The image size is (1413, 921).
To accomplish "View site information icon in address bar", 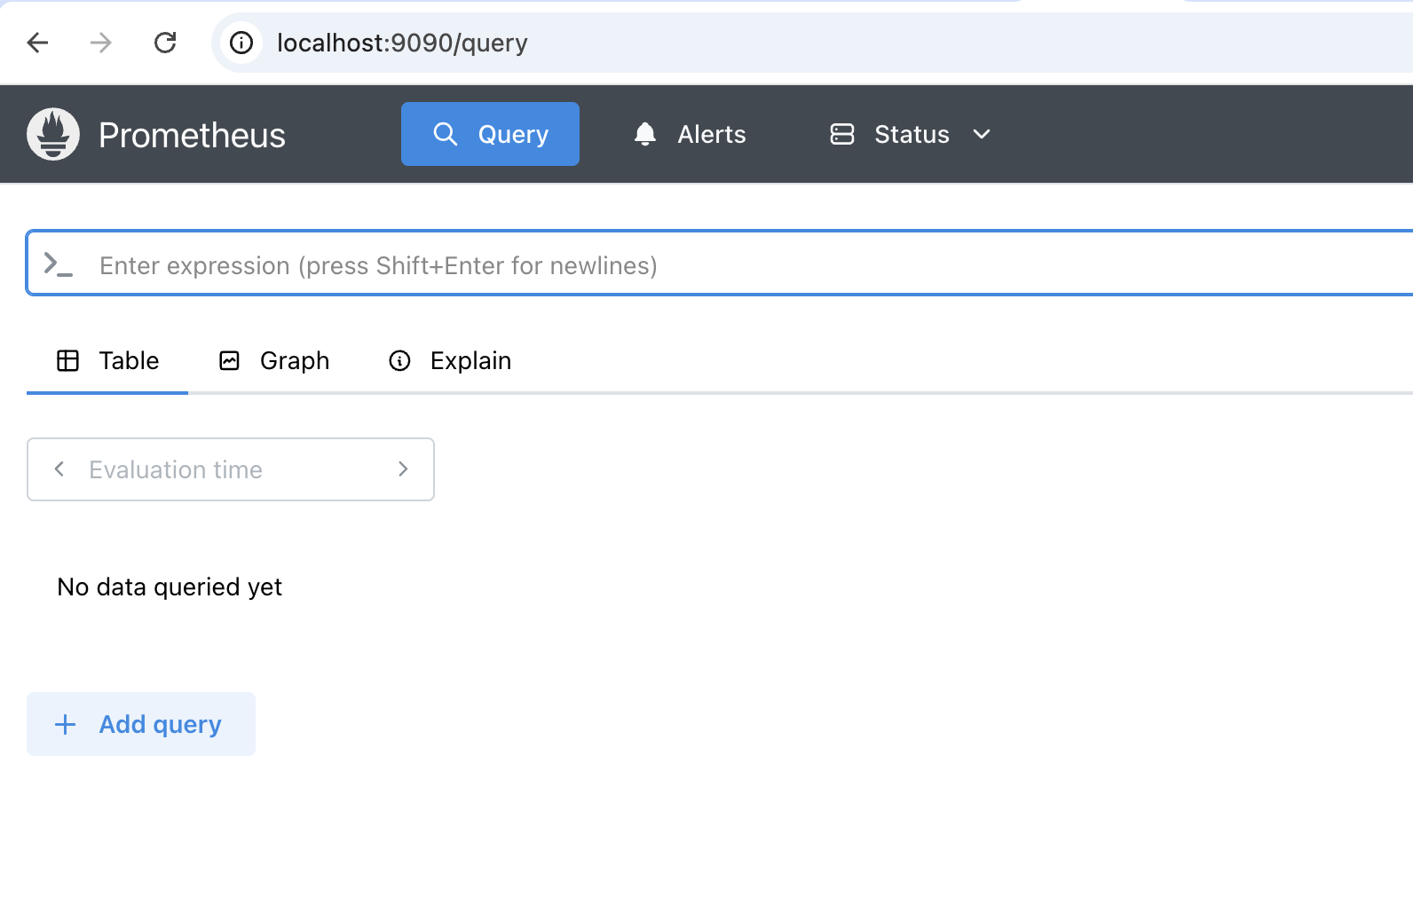I will [x=241, y=43].
